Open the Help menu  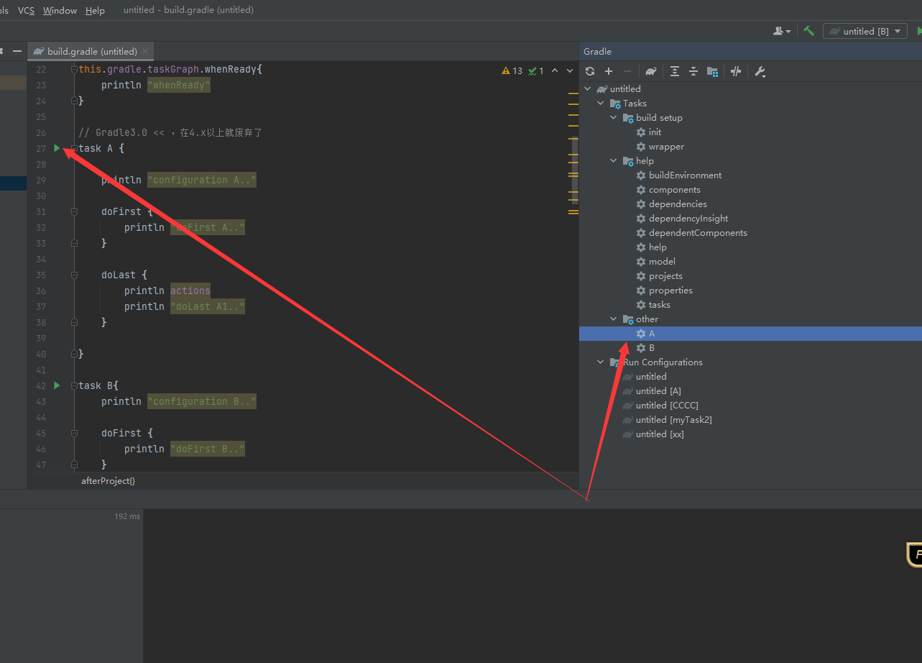[95, 10]
